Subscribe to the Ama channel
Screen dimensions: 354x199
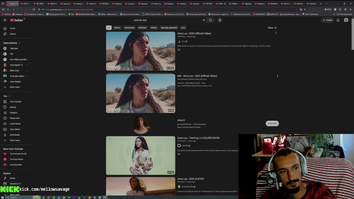coord(272,123)
